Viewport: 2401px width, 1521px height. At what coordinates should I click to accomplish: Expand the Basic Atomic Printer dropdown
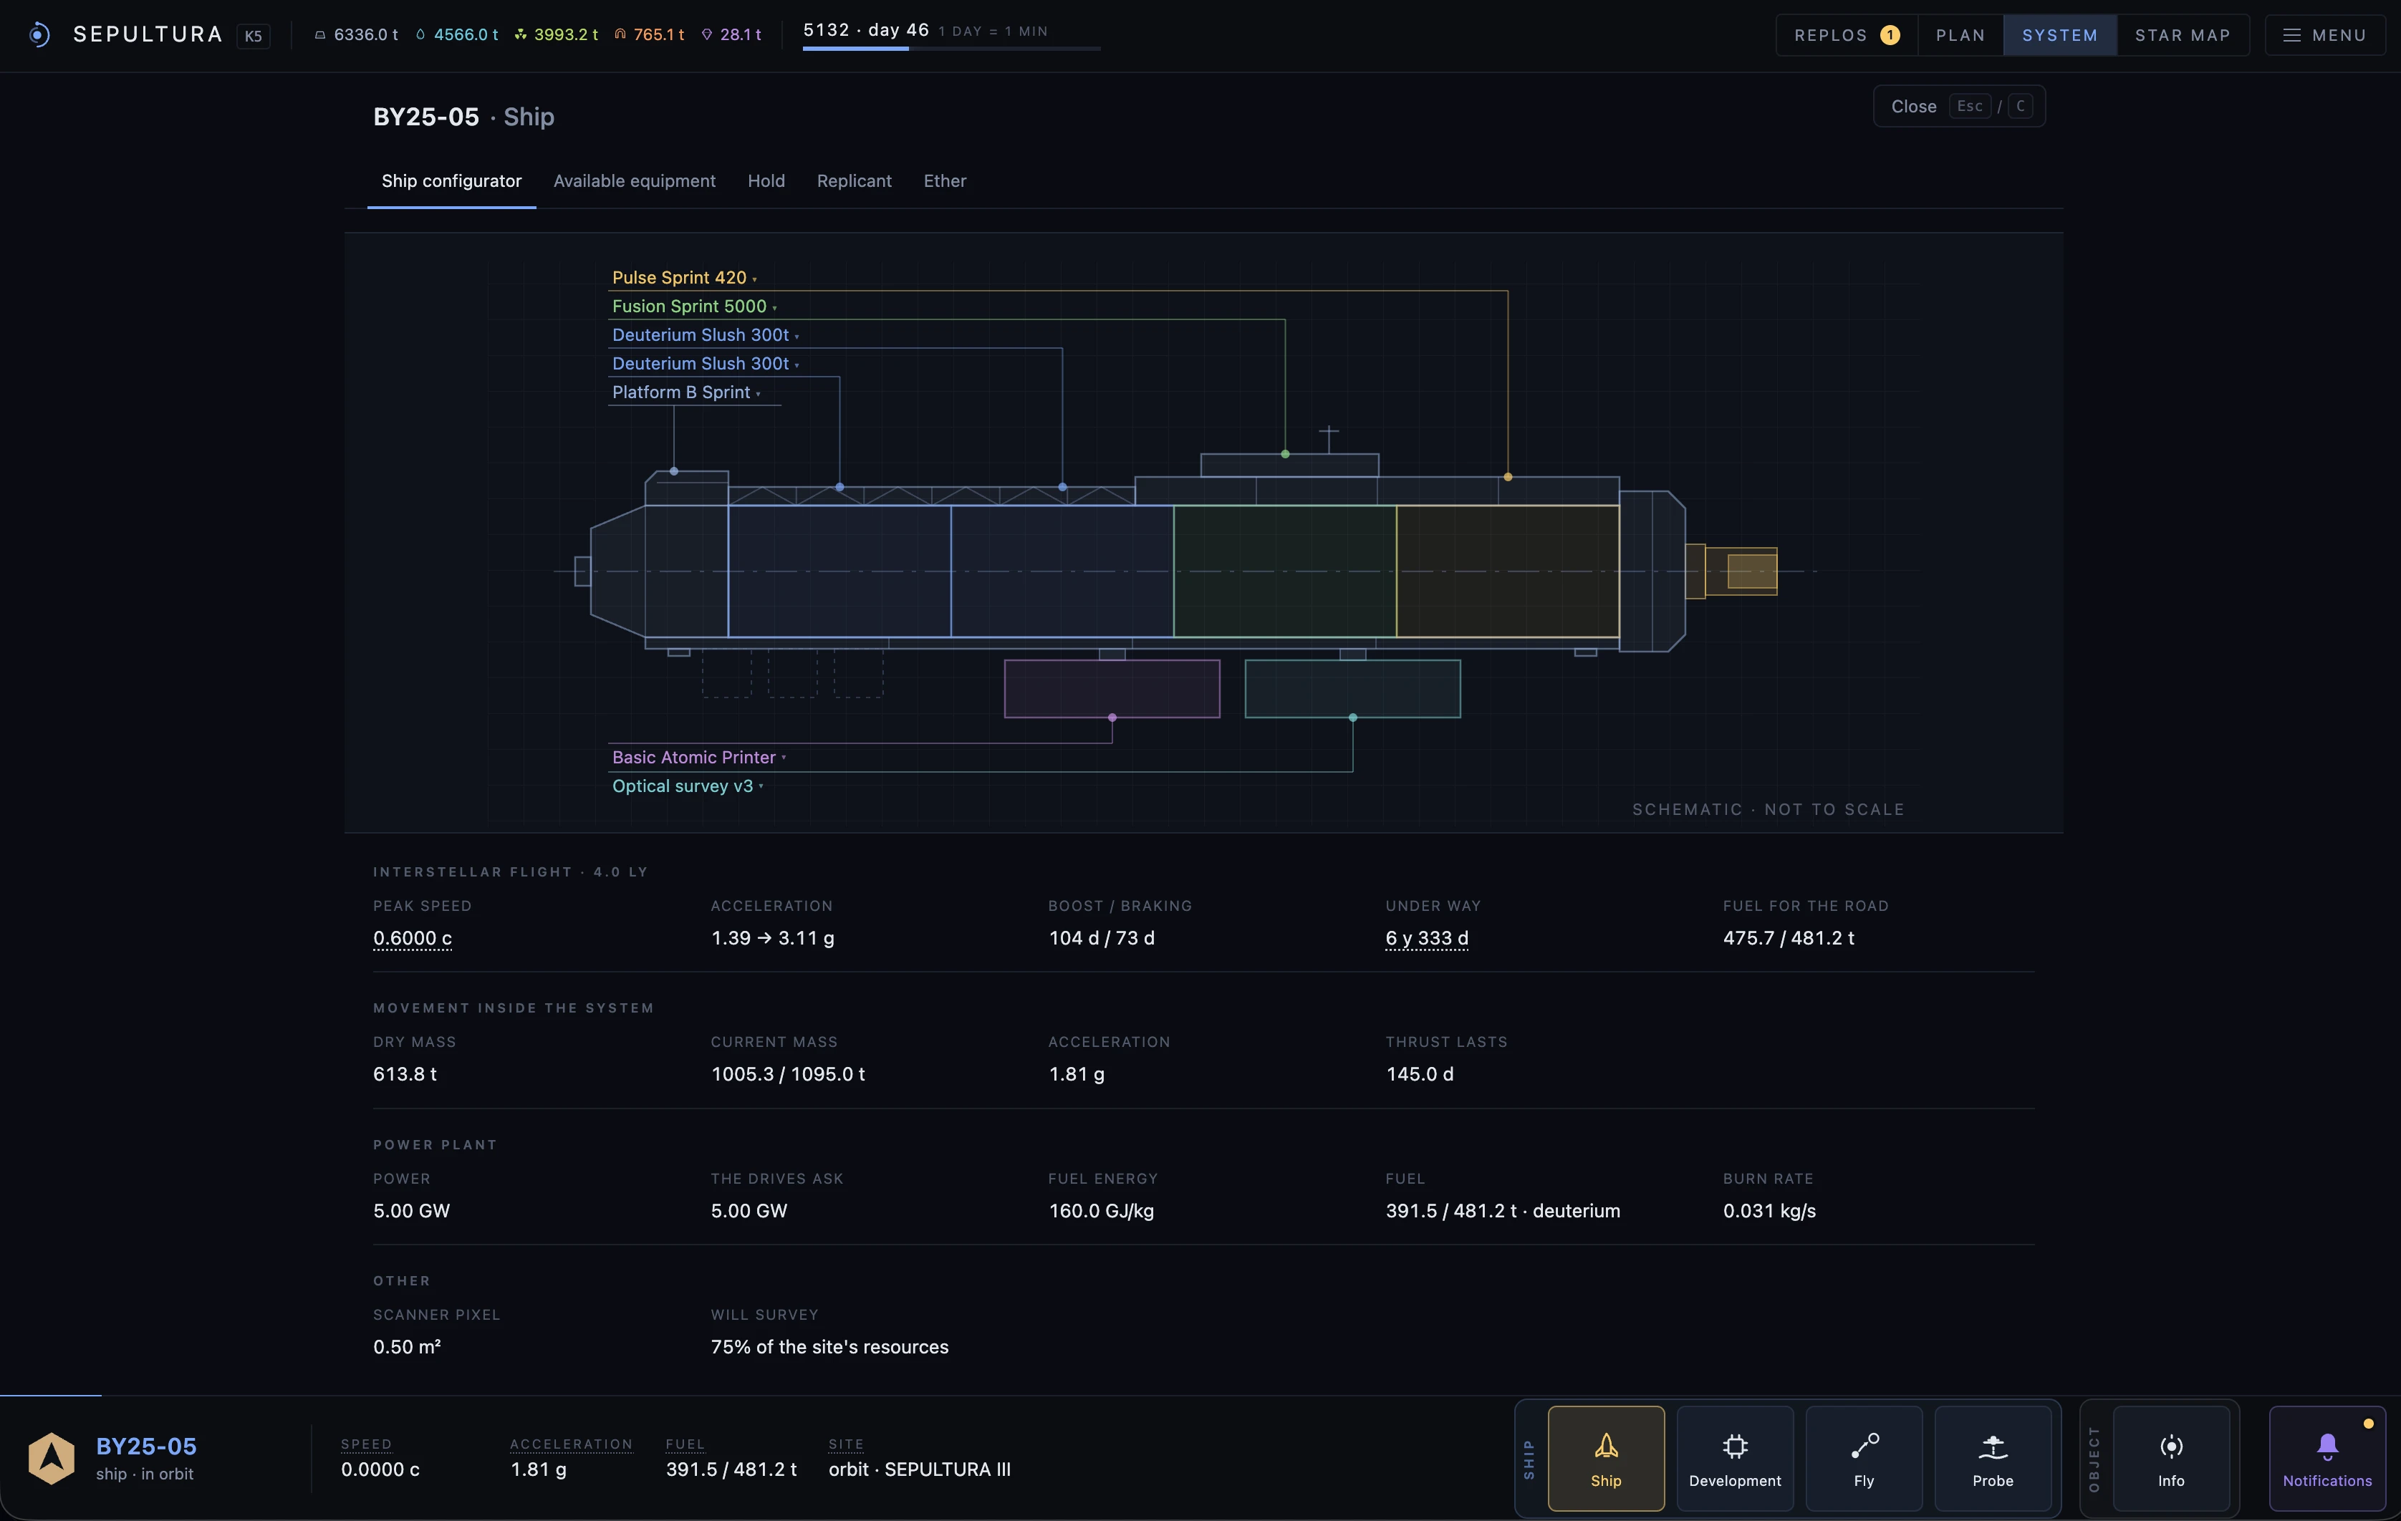pos(699,758)
